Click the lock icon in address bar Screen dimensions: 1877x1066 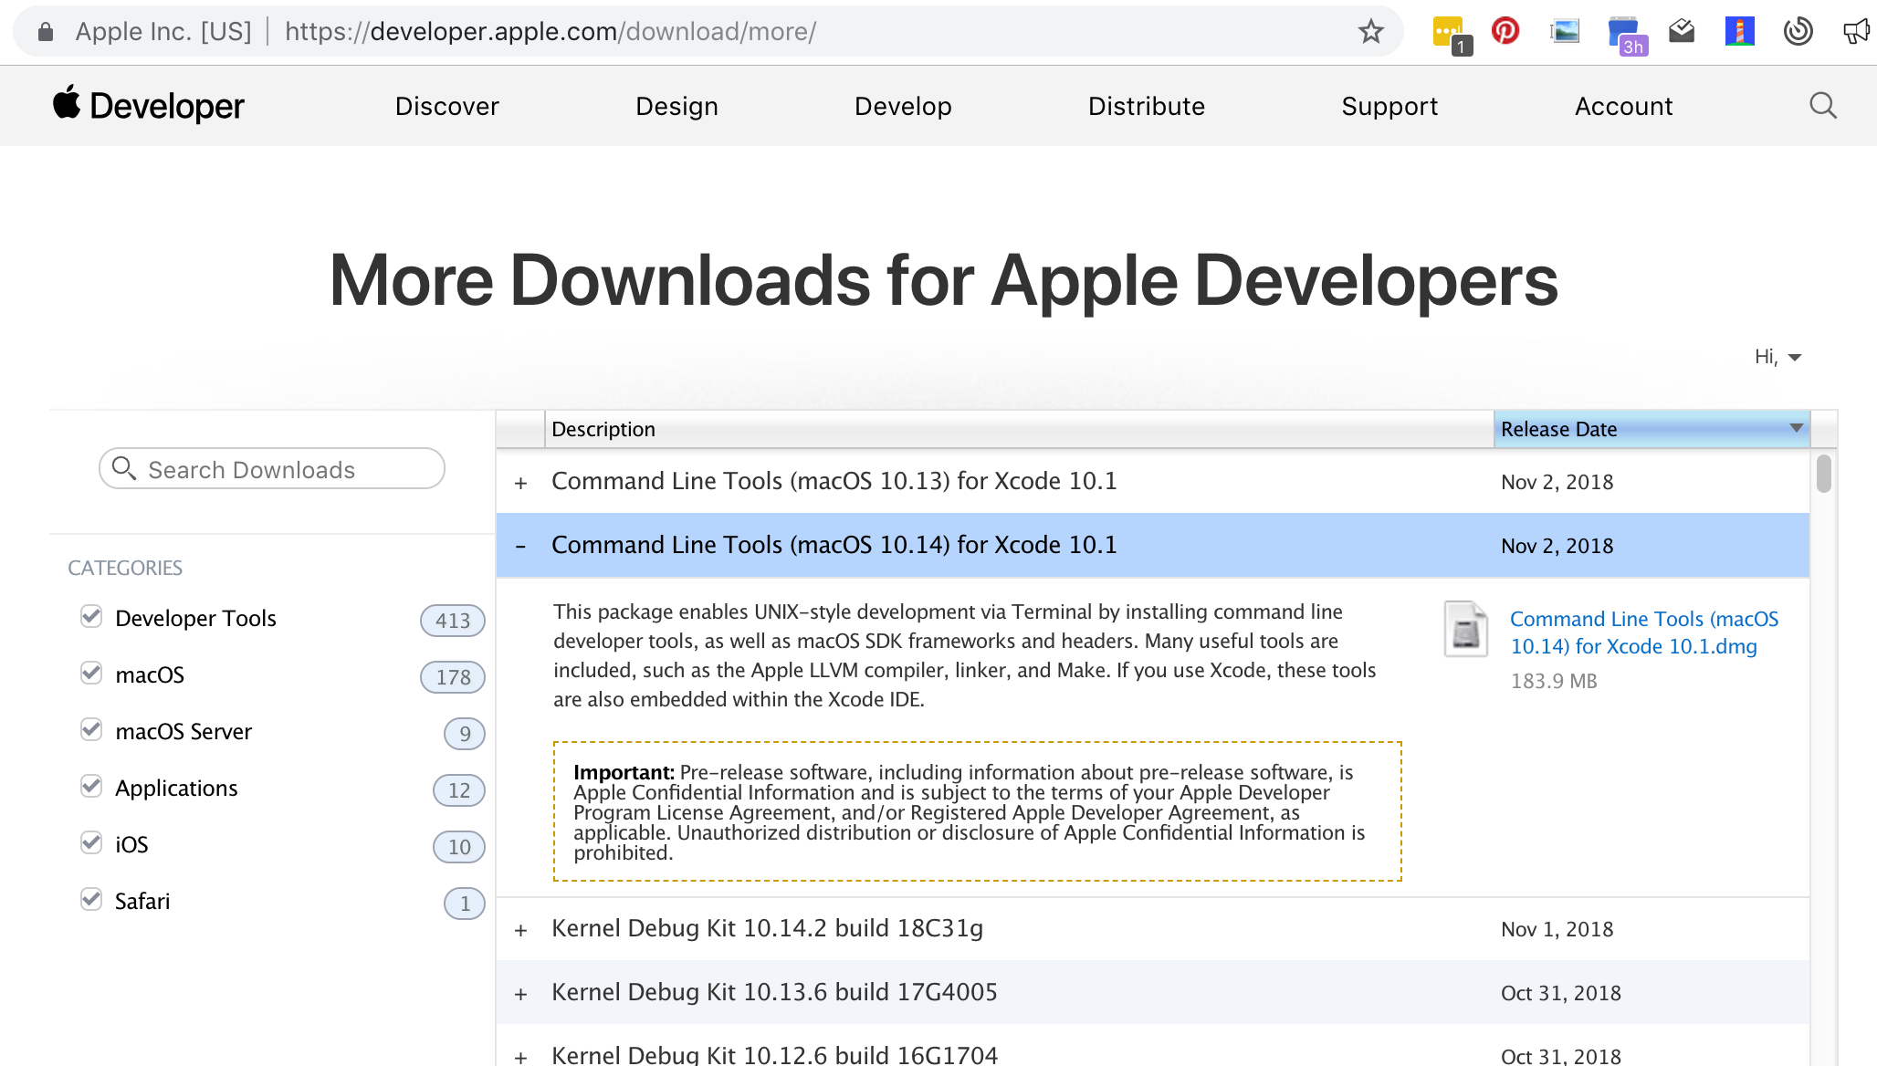(46, 32)
